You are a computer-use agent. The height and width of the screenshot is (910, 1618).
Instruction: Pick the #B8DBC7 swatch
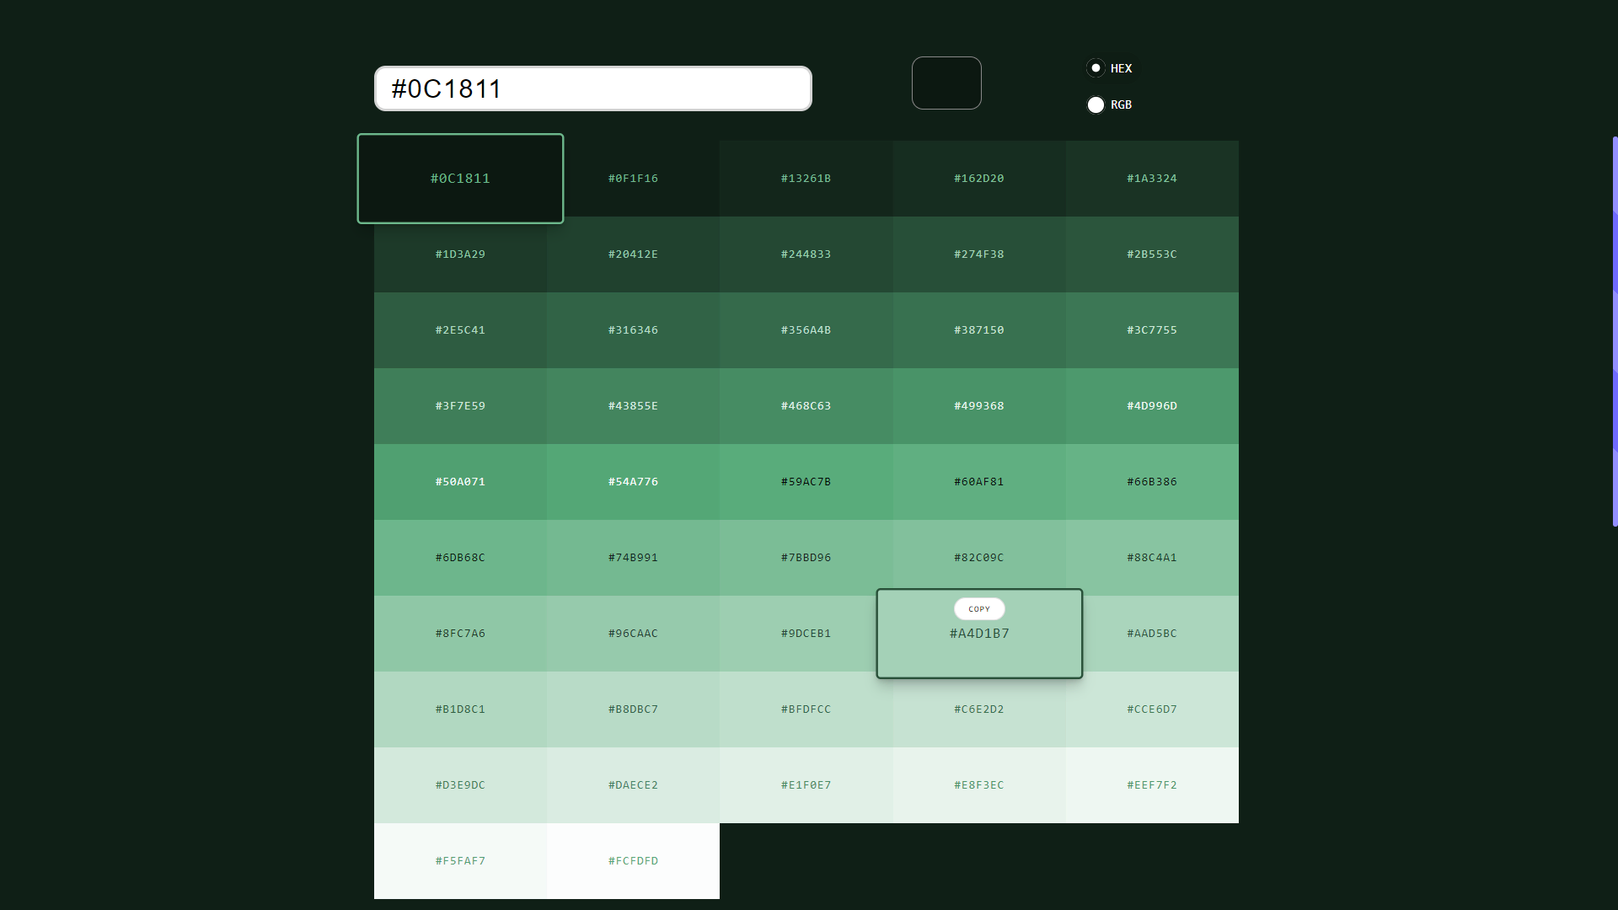coord(633,709)
